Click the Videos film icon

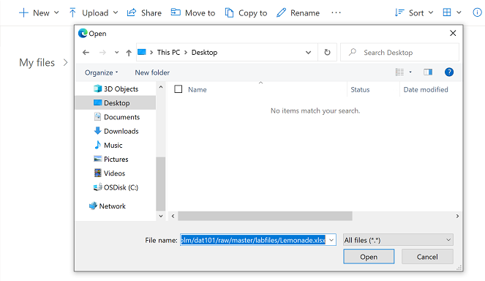[x=98, y=173]
